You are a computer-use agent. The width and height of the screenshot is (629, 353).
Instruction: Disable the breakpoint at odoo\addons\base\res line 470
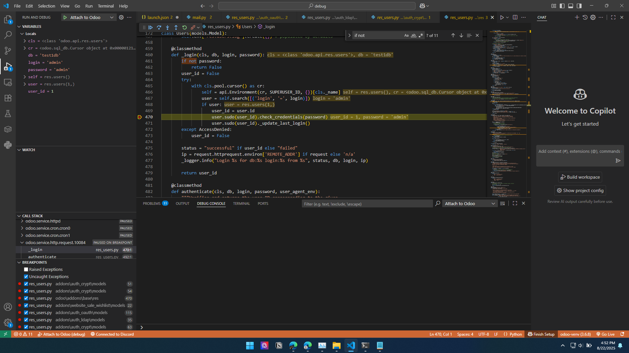pyautogui.click(x=26, y=298)
